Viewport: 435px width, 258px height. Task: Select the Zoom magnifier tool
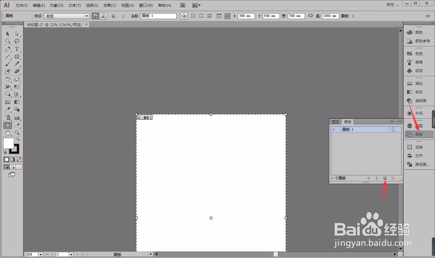pos(17,133)
